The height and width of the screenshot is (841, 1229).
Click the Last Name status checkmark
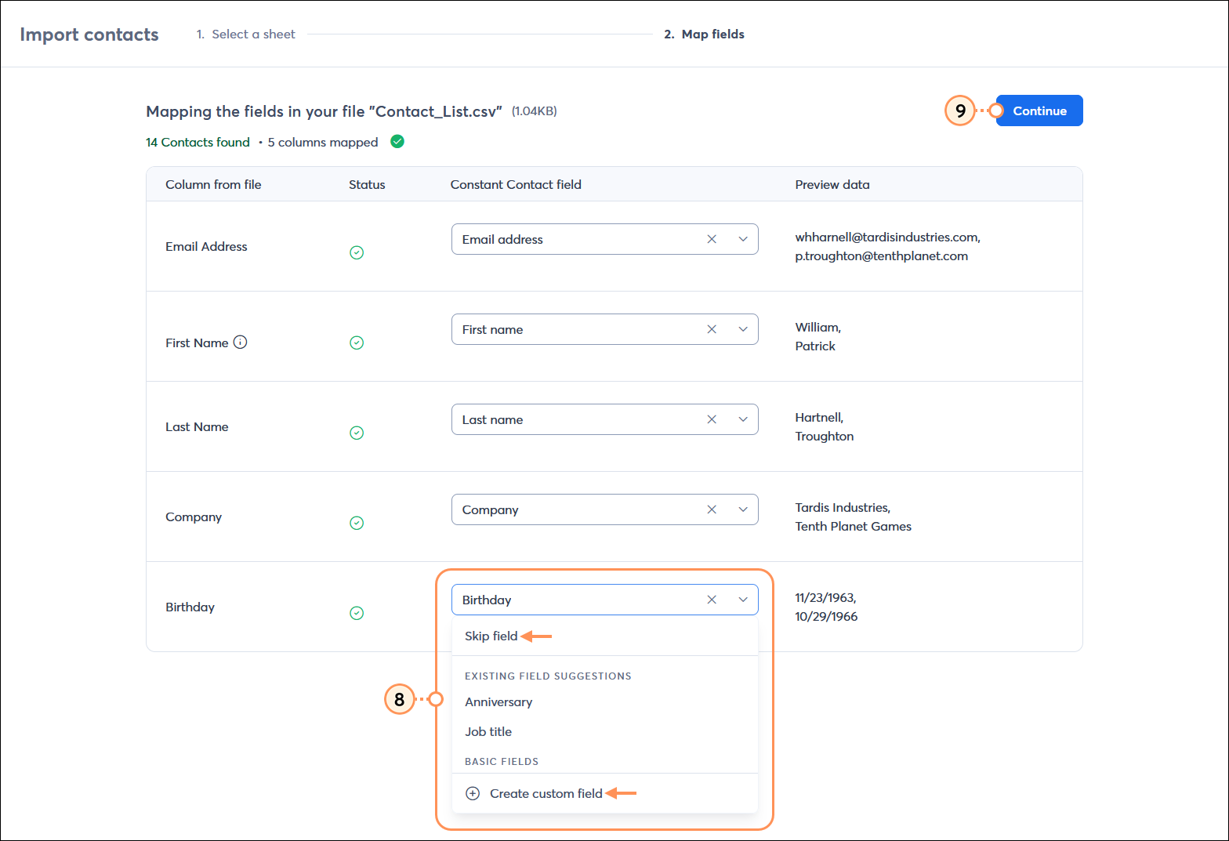(357, 433)
